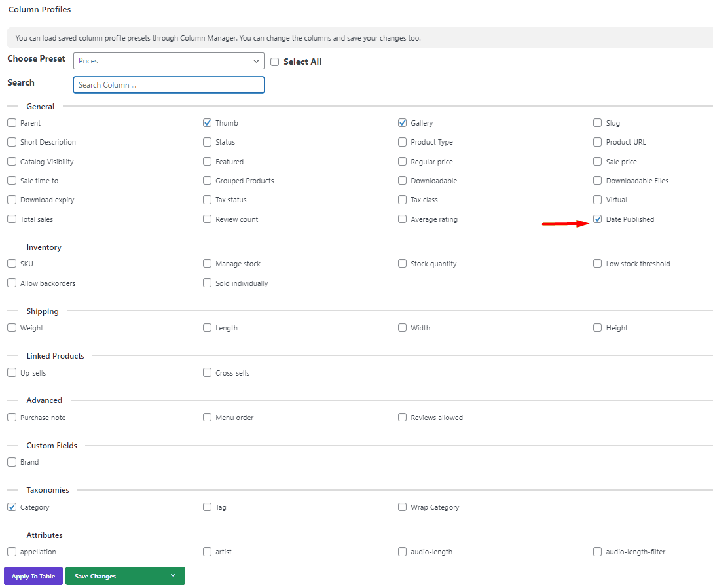Check the Regular price column

coord(402,161)
